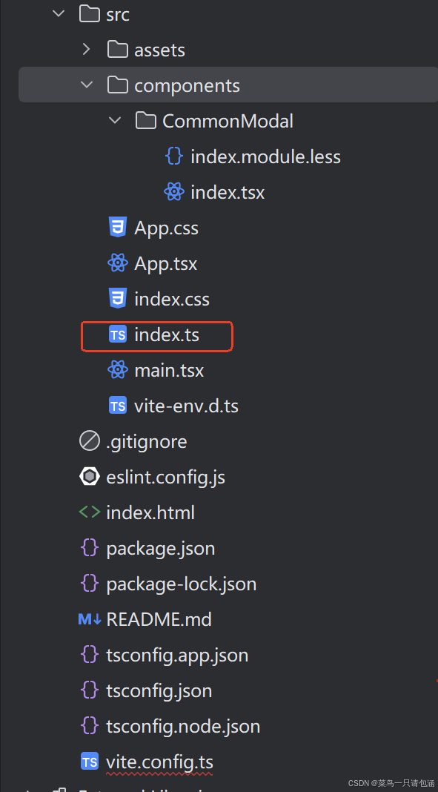Expand the assets folder chevron
The height and width of the screenshot is (792, 438).
tap(86, 50)
